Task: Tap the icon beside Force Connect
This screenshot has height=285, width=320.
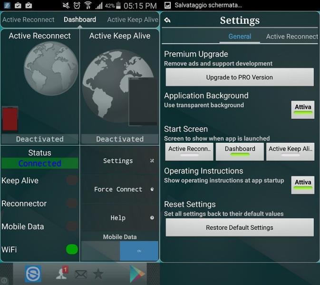Action: [x=152, y=189]
